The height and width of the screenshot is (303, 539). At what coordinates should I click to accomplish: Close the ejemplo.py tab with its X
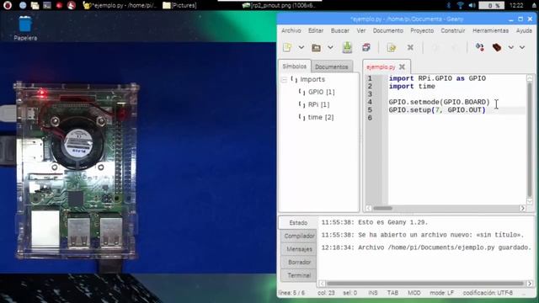click(x=403, y=66)
